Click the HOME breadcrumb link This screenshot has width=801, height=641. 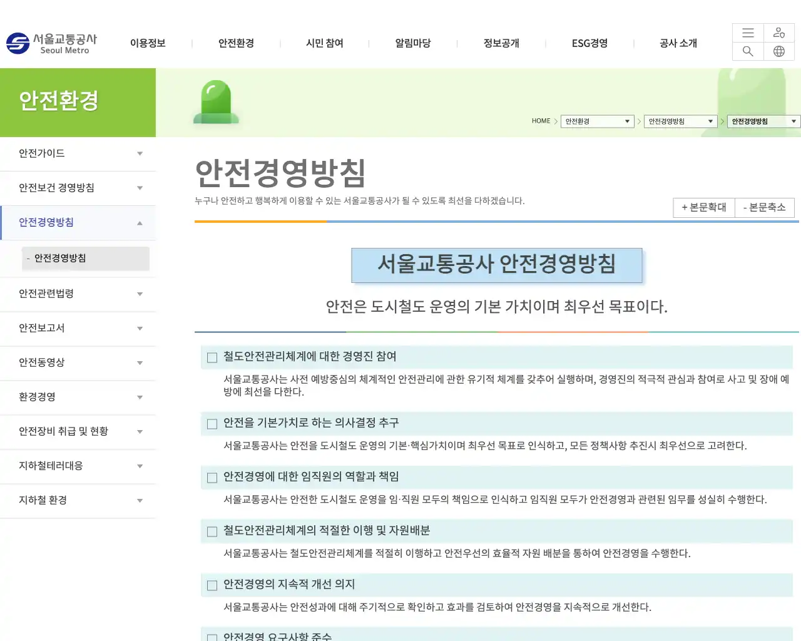click(x=541, y=121)
